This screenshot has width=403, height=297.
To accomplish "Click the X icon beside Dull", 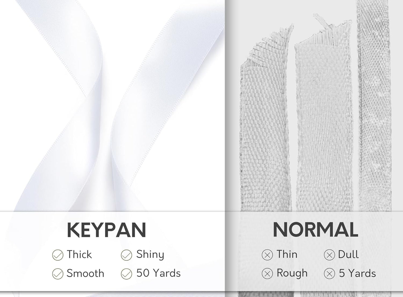I will (x=329, y=255).
